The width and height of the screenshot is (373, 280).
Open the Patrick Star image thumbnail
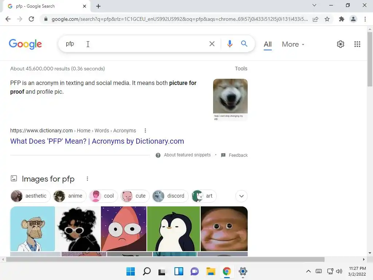pos(124,229)
